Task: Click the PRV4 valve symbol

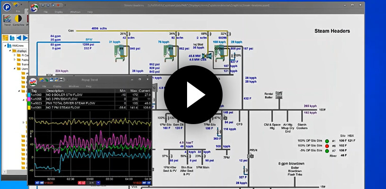Action: tap(251, 156)
